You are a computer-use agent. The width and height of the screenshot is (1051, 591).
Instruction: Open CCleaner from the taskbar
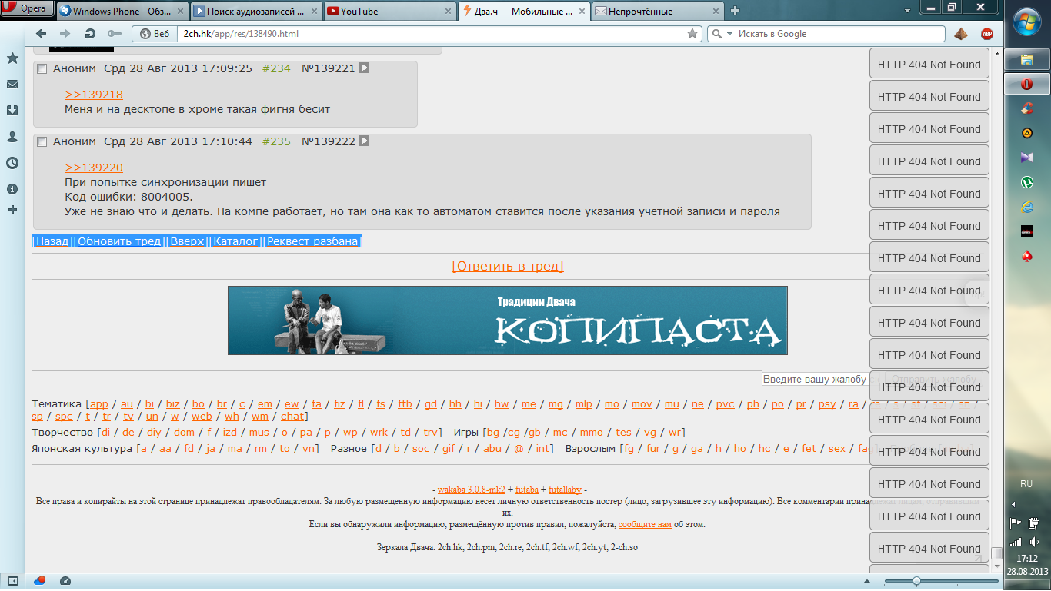(1026, 108)
